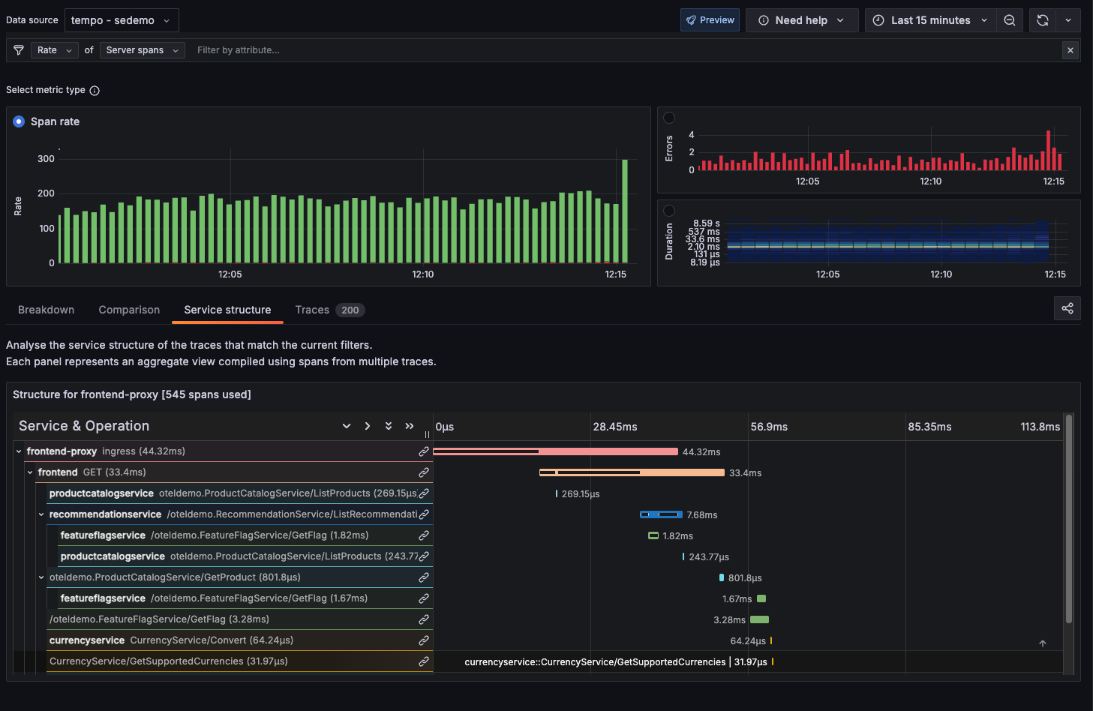
Task: Click the share icon beside the Traces tab
Action: click(x=1067, y=308)
